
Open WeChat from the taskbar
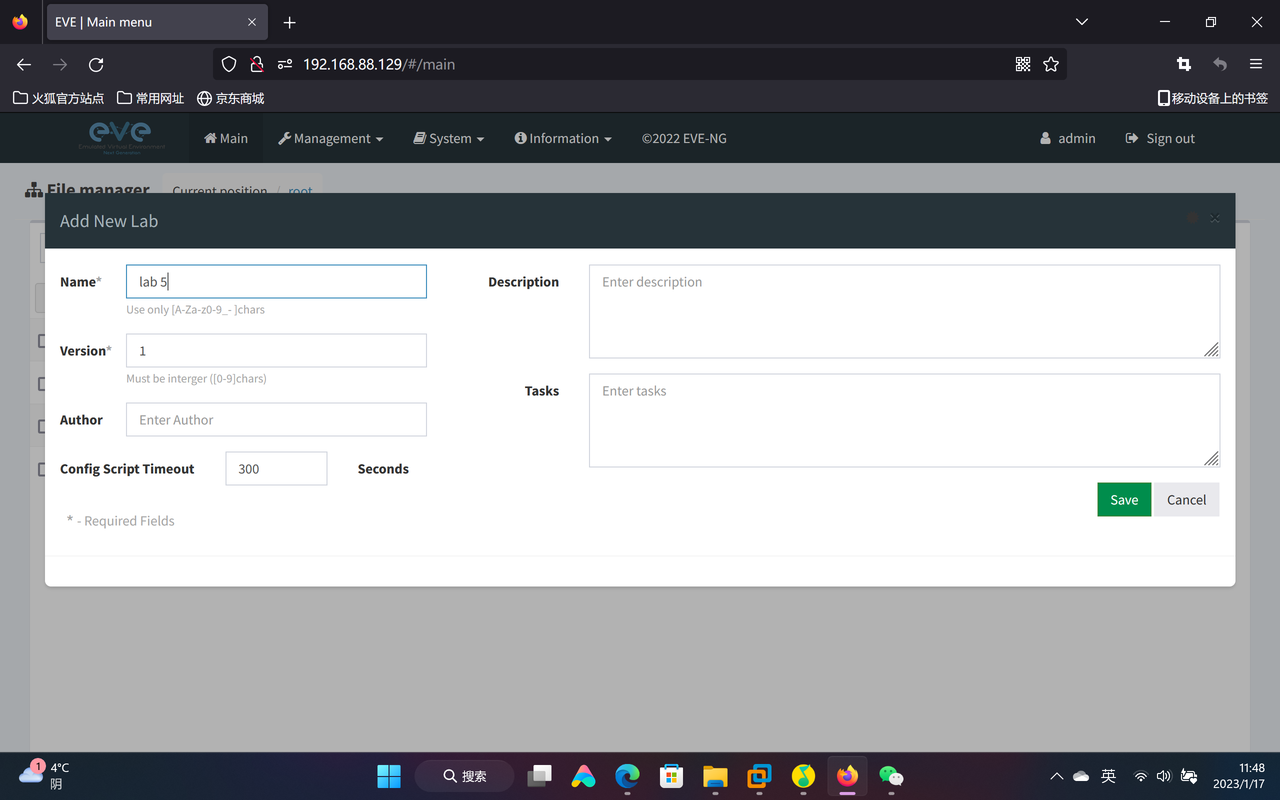pyautogui.click(x=890, y=776)
